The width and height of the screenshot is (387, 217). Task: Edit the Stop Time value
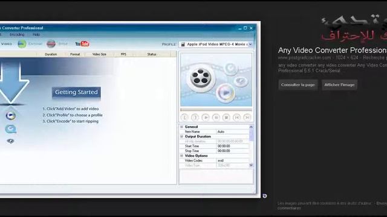[x=233, y=151]
